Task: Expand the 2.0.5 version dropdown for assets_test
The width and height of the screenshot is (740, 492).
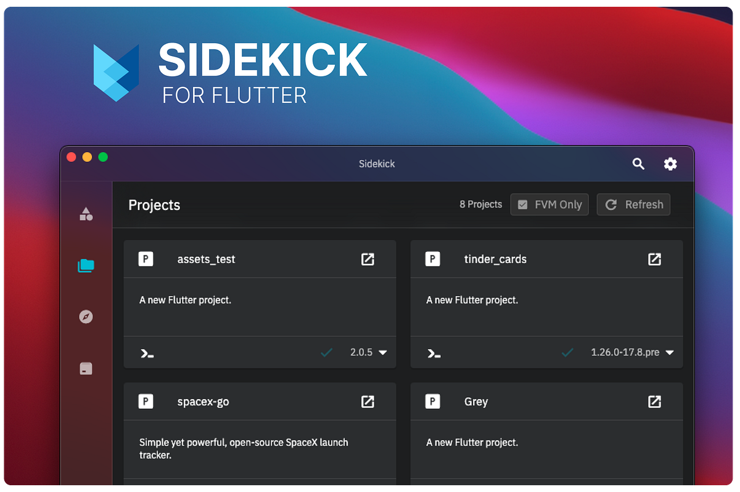Action: point(370,352)
